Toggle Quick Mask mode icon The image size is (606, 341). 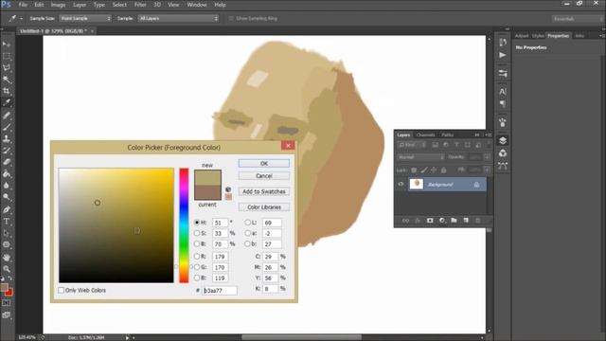point(7,303)
